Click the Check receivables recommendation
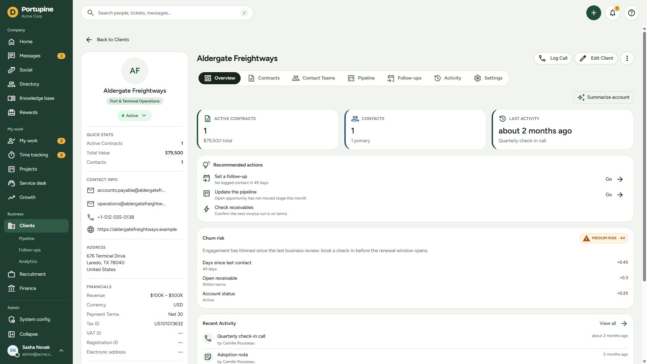The width and height of the screenshot is (647, 364). [x=415, y=210]
